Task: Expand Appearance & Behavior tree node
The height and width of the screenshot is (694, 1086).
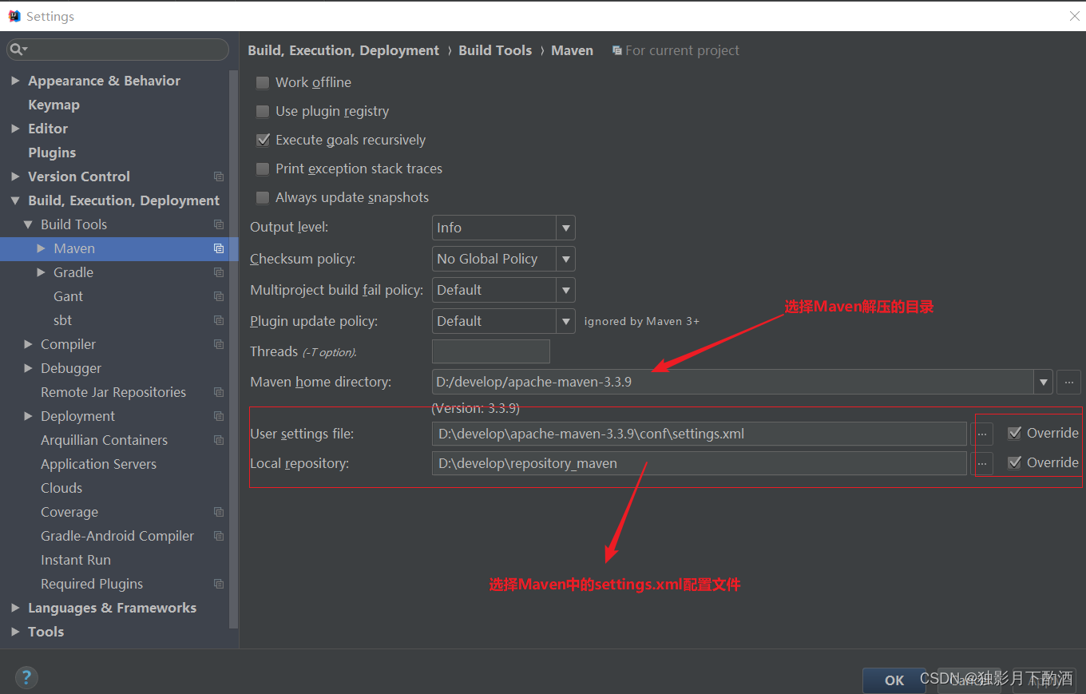Action: [15, 81]
